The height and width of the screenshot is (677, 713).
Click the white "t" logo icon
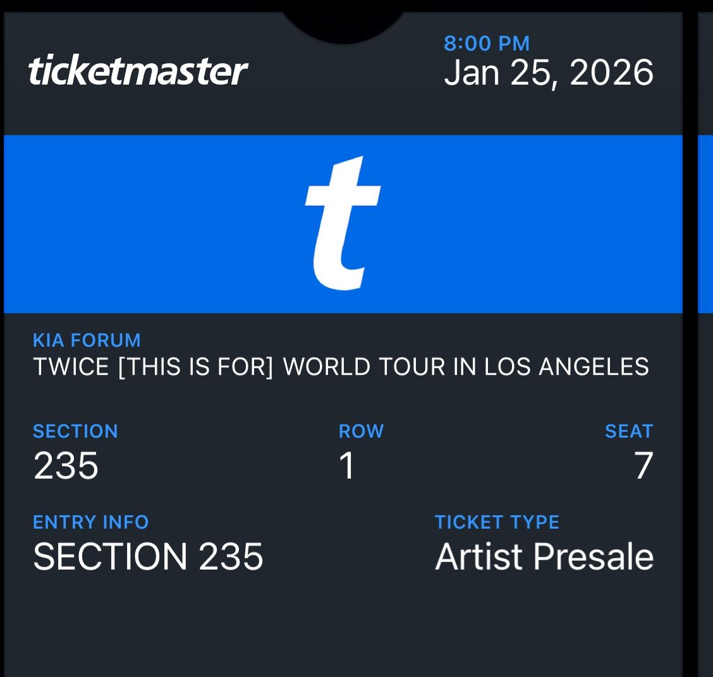click(x=342, y=223)
